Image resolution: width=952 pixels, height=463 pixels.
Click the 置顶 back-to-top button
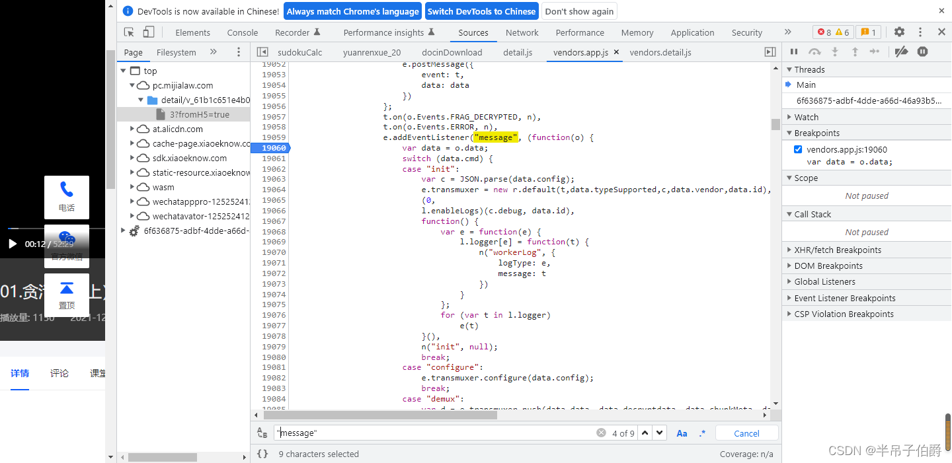click(67, 295)
